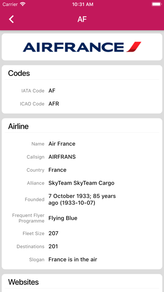The image size is (164, 292).
Task: Tap the AF title in header
Action: pos(82,19)
